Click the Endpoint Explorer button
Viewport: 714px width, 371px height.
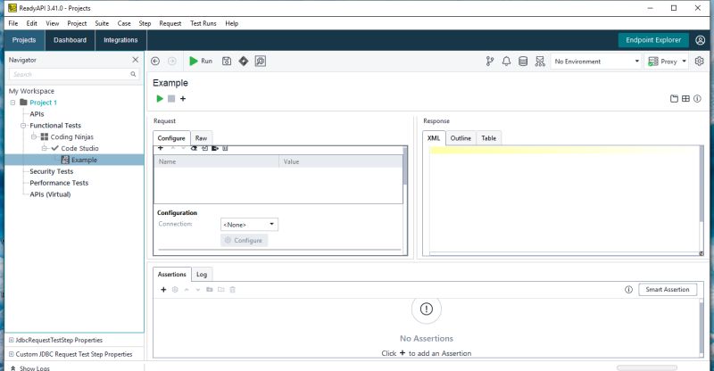point(653,40)
